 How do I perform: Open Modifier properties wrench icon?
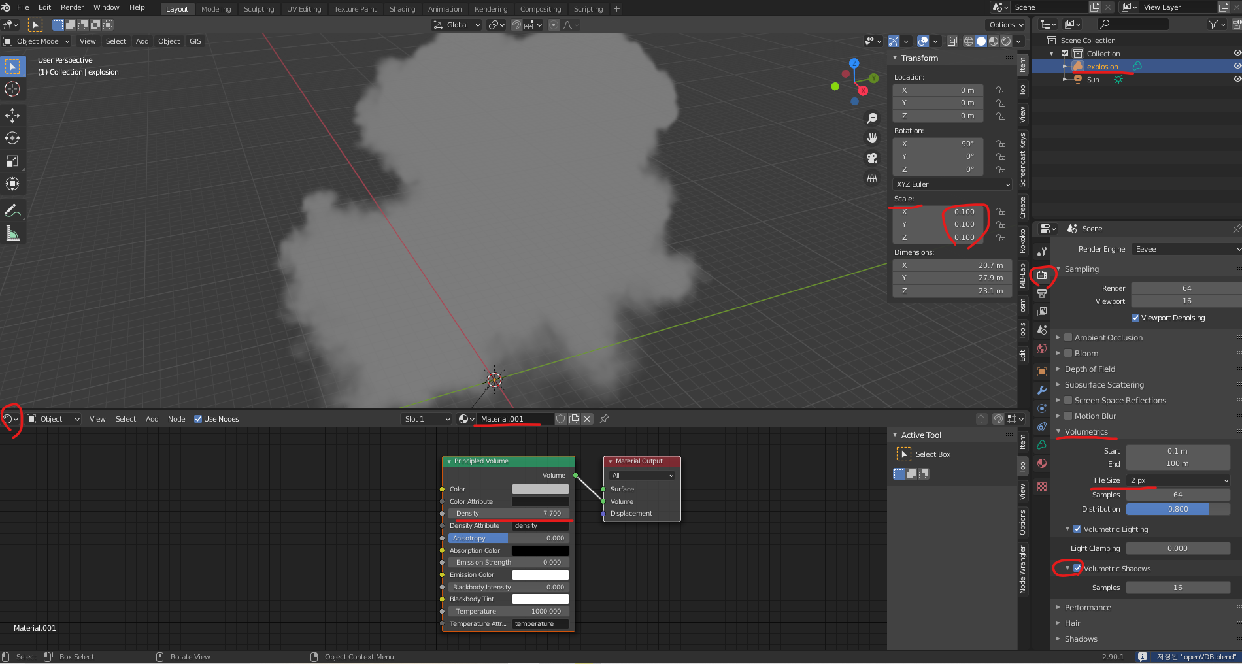coord(1042,390)
